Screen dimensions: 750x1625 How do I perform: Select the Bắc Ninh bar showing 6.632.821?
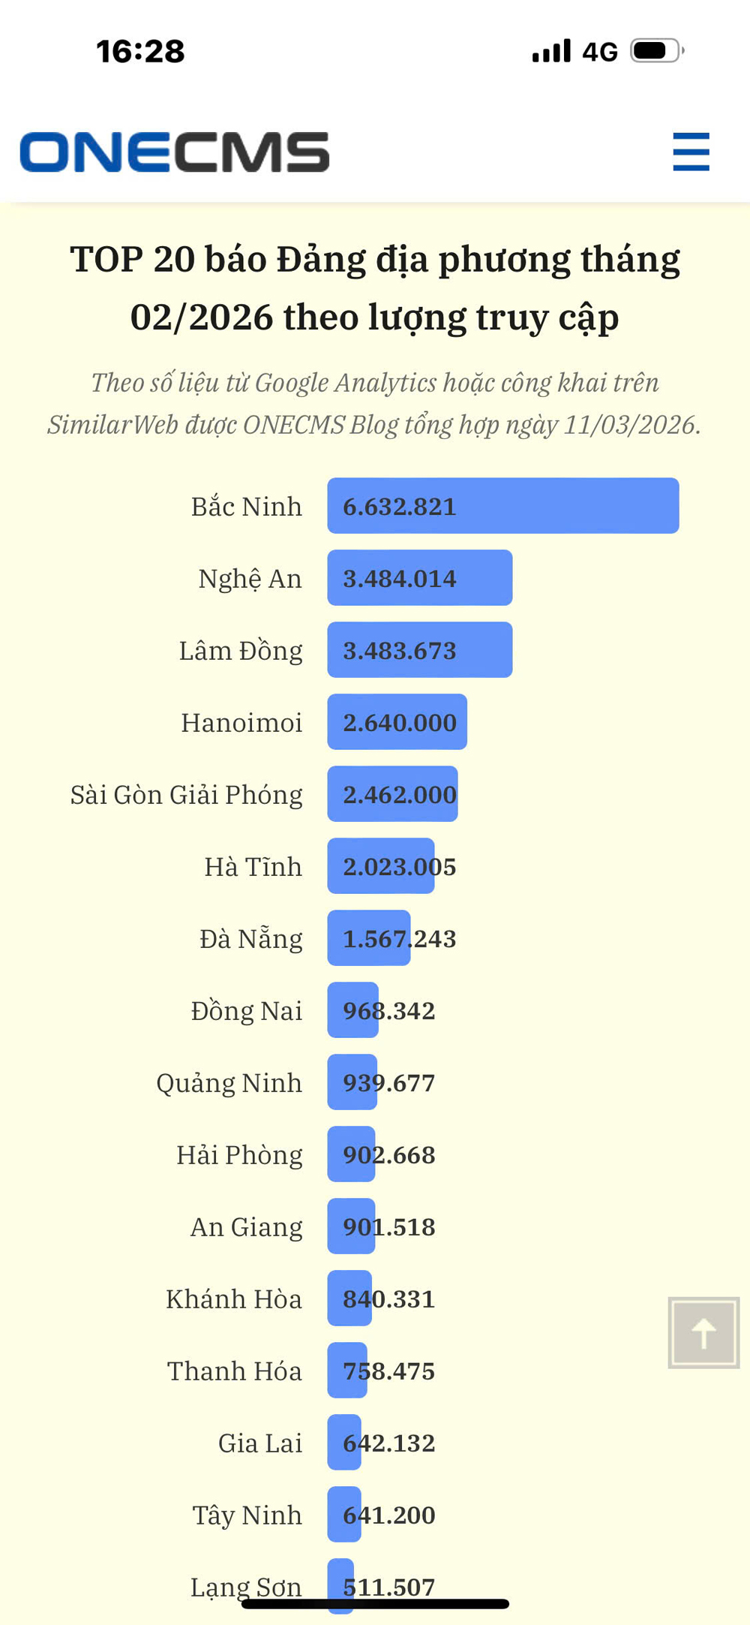(x=502, y=506)
